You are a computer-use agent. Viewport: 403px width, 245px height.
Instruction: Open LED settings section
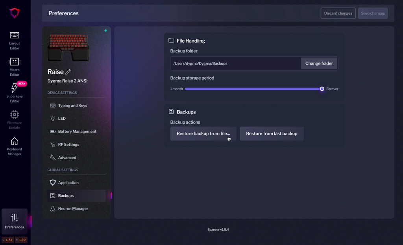62,119
